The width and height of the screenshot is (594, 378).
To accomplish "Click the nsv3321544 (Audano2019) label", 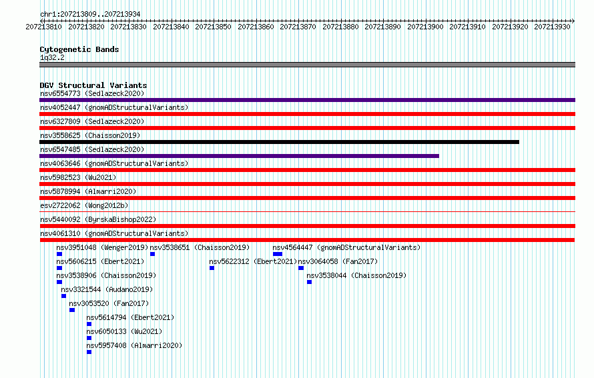I will [x=107, y=289].
